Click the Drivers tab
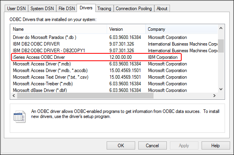The width and height of the screenshot is (234, 155). (86, 8)
